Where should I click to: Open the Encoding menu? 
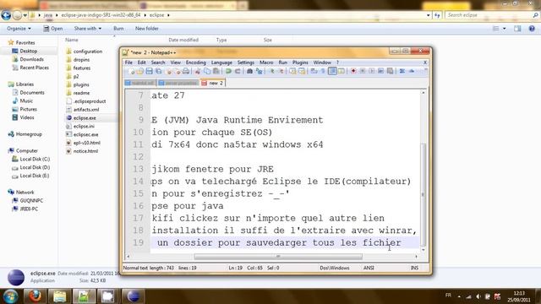195,62
